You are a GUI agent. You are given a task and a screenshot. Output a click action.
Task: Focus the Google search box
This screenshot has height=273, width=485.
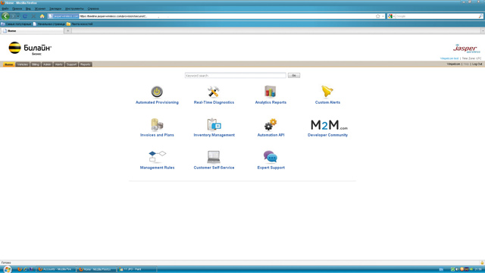[x=436, y=16]
